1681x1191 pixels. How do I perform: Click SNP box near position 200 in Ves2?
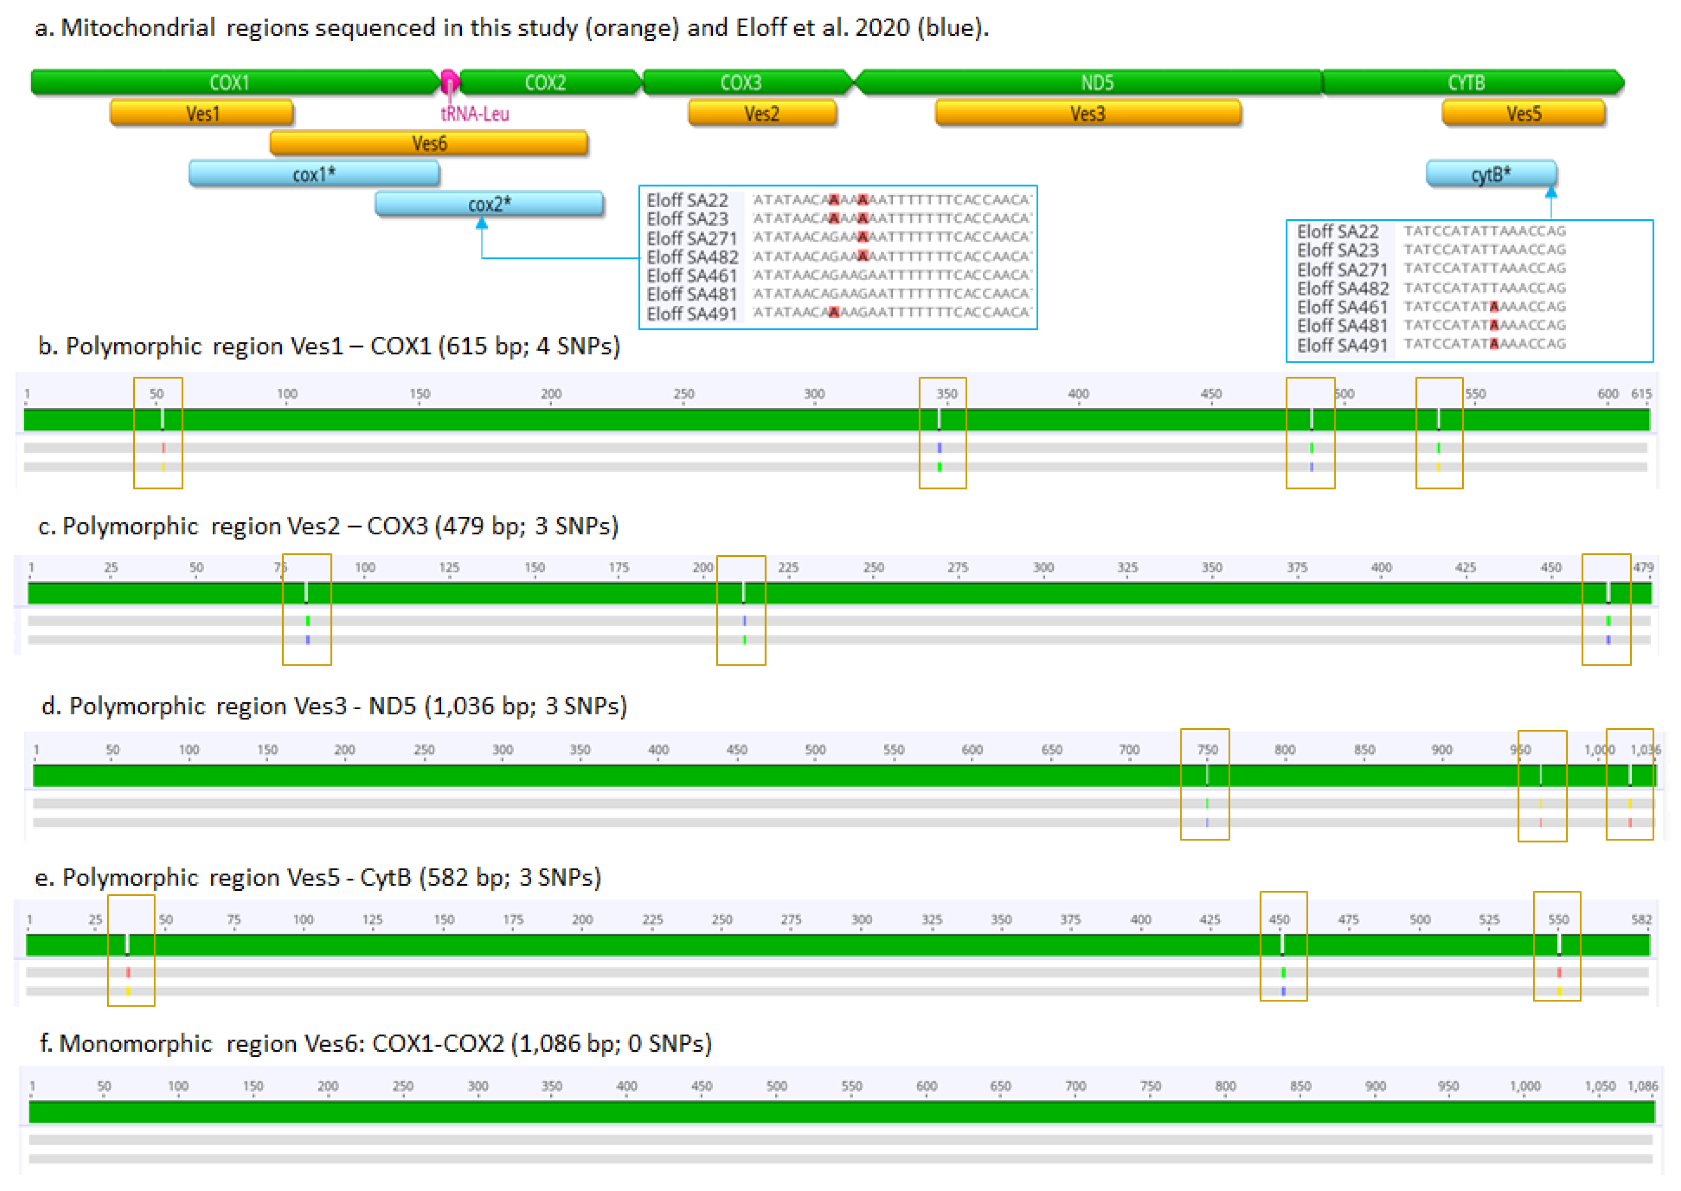[741, 610]
